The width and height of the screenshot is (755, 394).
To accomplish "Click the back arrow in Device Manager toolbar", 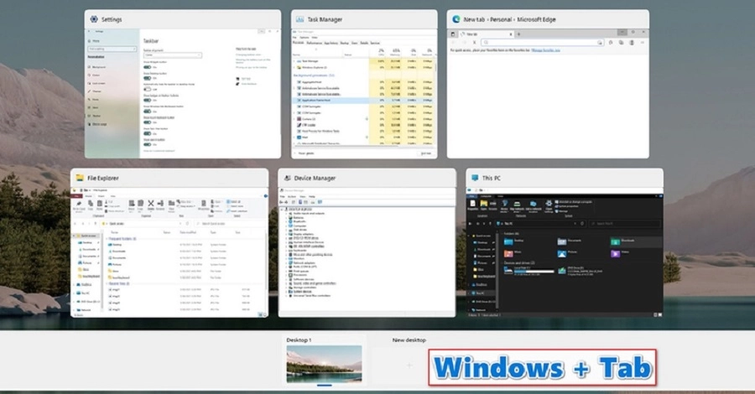I will pos(282,202).
